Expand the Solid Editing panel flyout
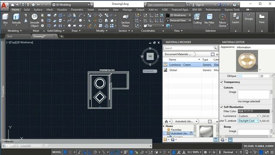 (55, 31)
